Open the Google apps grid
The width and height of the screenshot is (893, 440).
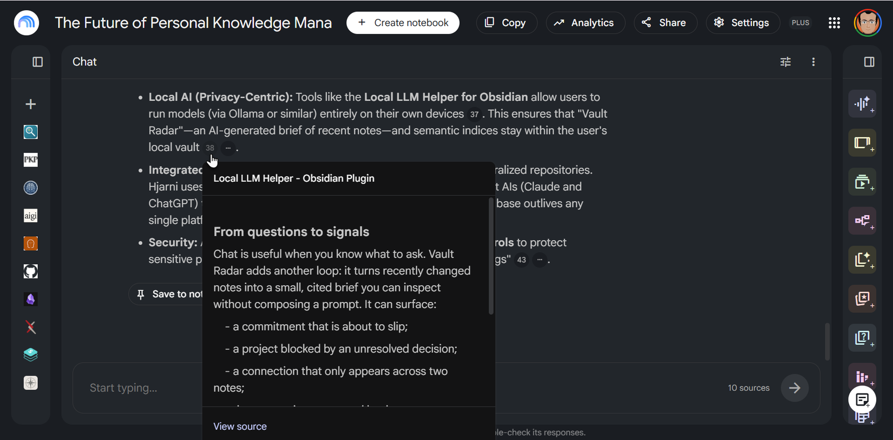pos(834,23)
